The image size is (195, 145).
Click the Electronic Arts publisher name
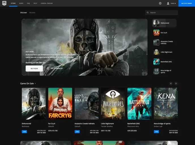(x=133, y=126)
